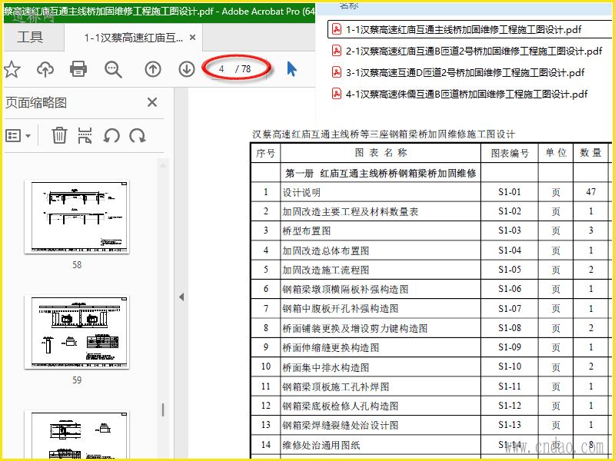Click PDF icon of the 2-1 file
Image resolution: width=615 pixels, height=461 pixels.
pos(337,51)
